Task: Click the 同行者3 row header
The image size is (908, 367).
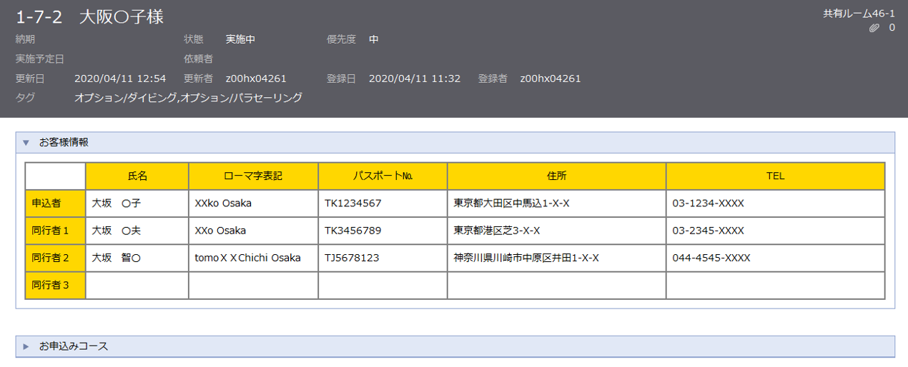Action: 55,285
